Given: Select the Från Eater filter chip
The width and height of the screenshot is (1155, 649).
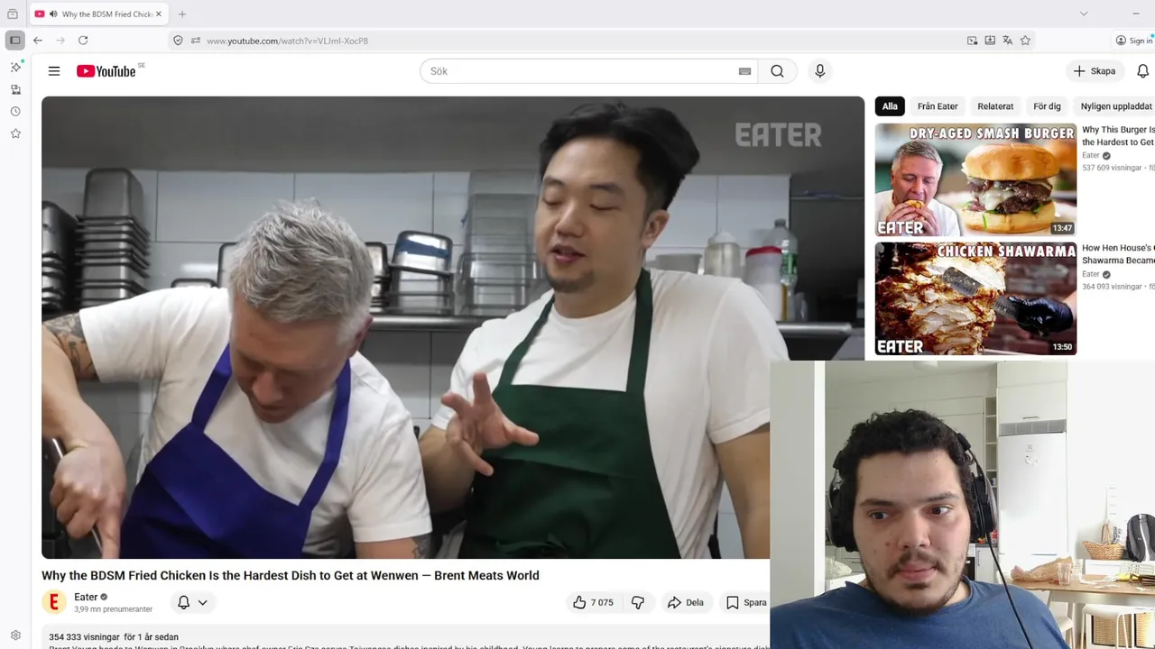Looking at the screenshot, I should point(938,106).
